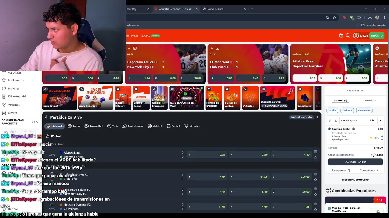
Task: Filter live matches by Tenis de mesa
Action: (x=133, y=126)
